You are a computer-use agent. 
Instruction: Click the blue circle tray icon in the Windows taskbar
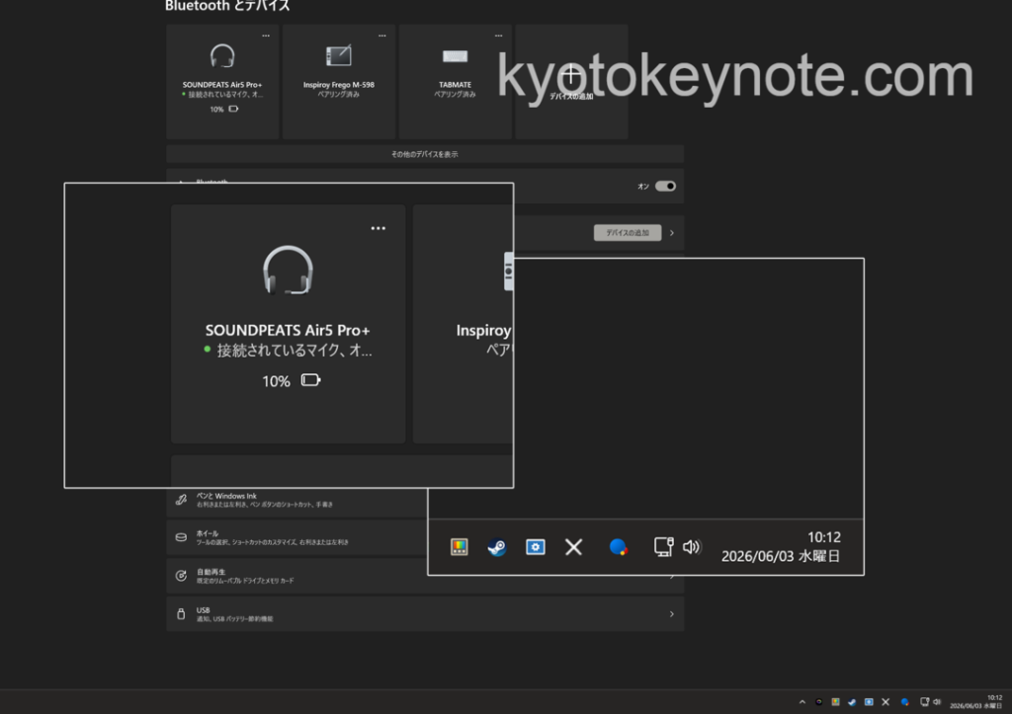tap(905, 702)
